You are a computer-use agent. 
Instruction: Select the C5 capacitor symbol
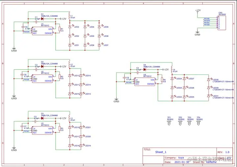pyautogui.click(x=23, y=27)
